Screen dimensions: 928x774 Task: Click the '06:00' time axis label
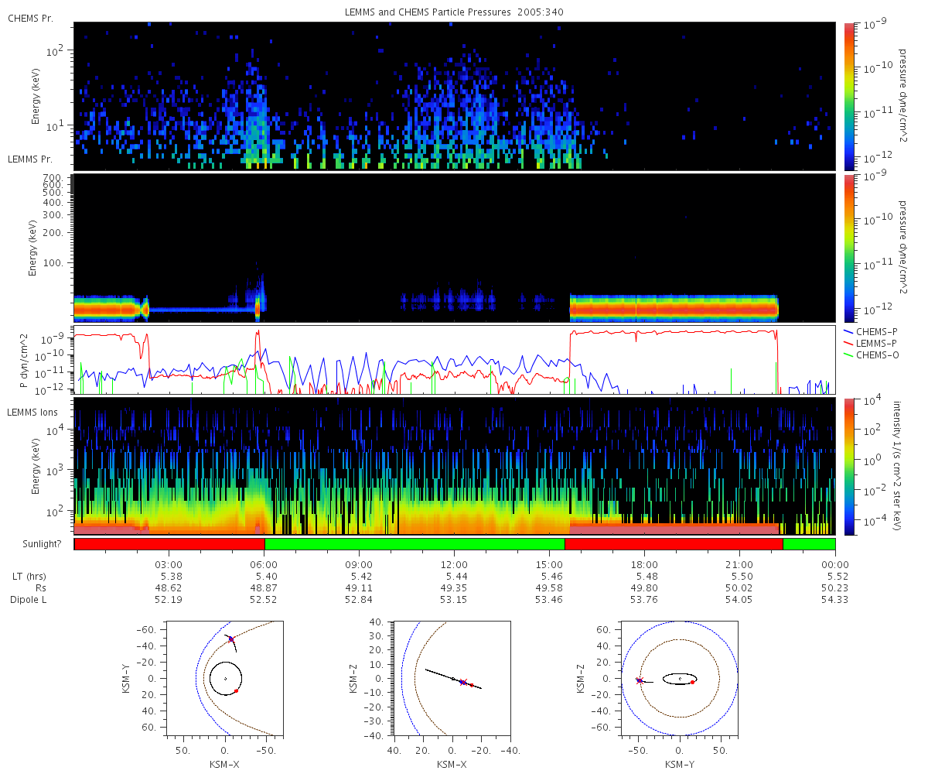point(264,564)
